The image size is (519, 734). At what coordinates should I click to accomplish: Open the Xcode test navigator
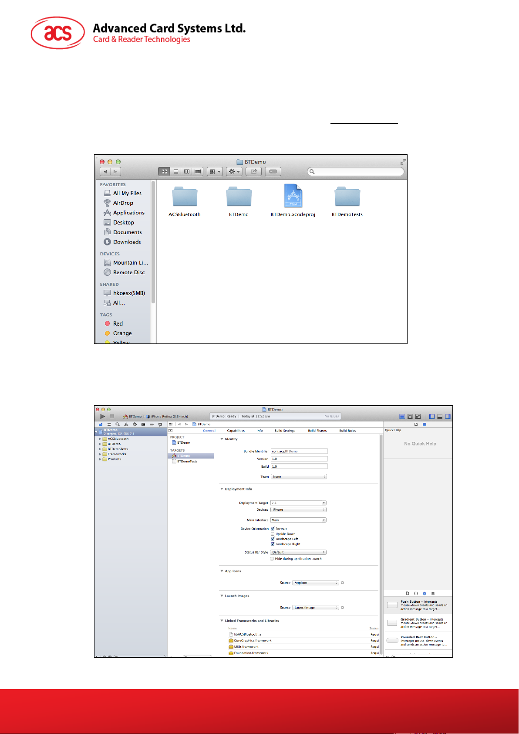coord(135,424)
